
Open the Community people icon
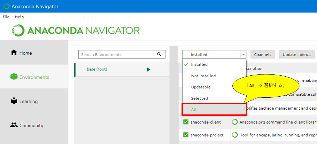tap(14, 125)
